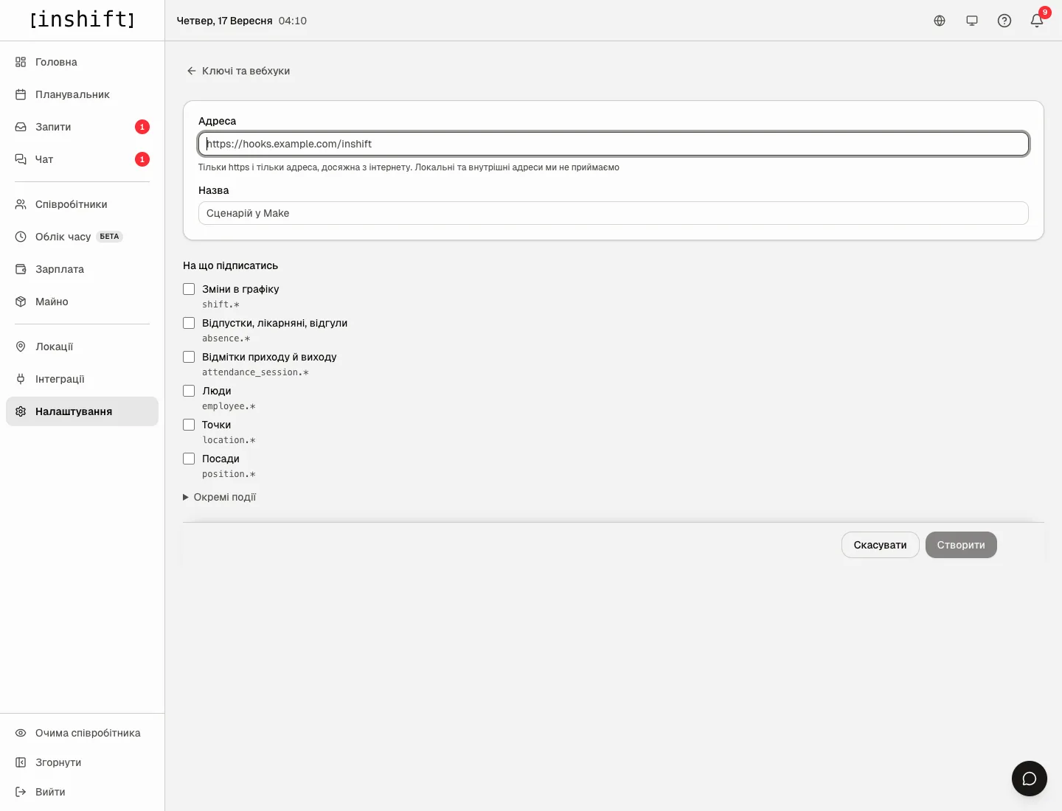Viewport: 1062px width, 811px height.
Task: Click the monitor display icon
Action: 972,21
